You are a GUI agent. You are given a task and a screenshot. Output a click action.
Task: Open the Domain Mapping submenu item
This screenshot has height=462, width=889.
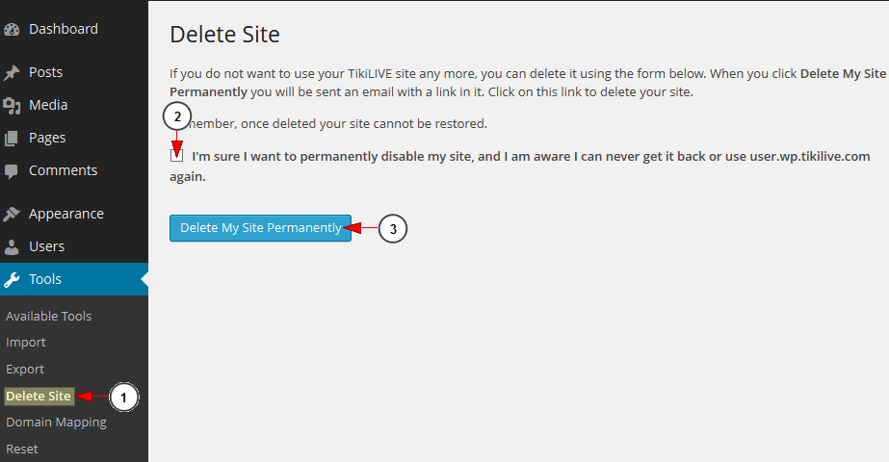(56, 423)
